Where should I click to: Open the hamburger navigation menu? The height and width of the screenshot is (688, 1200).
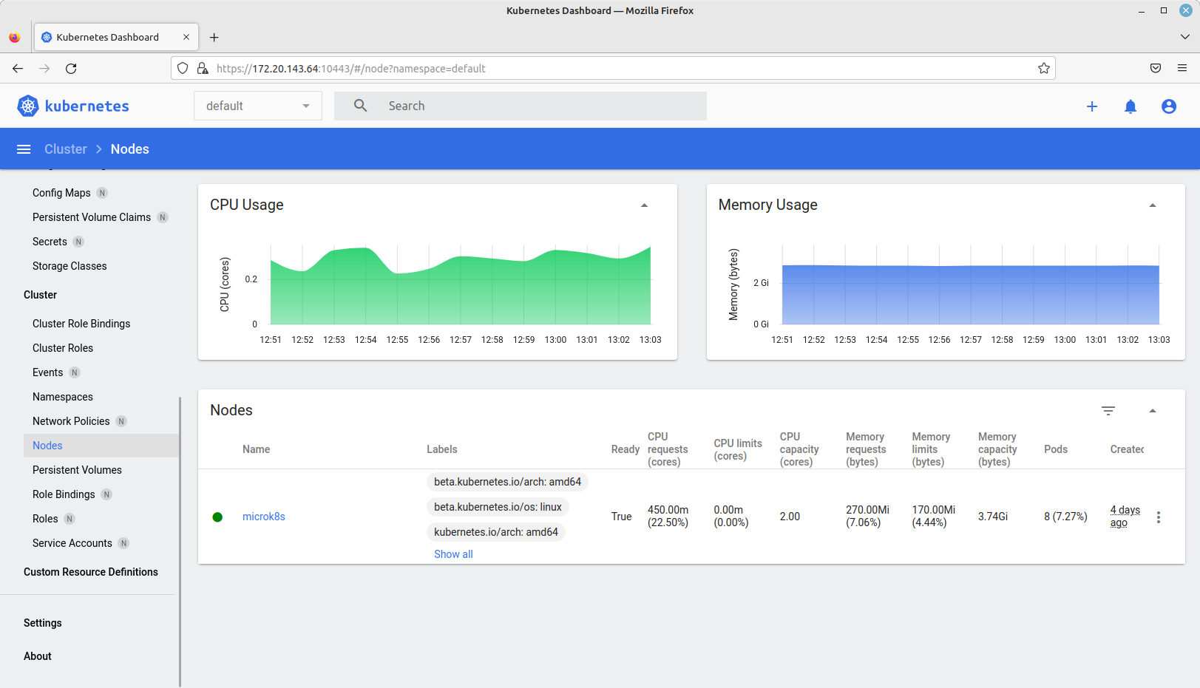tap(24, 149)
